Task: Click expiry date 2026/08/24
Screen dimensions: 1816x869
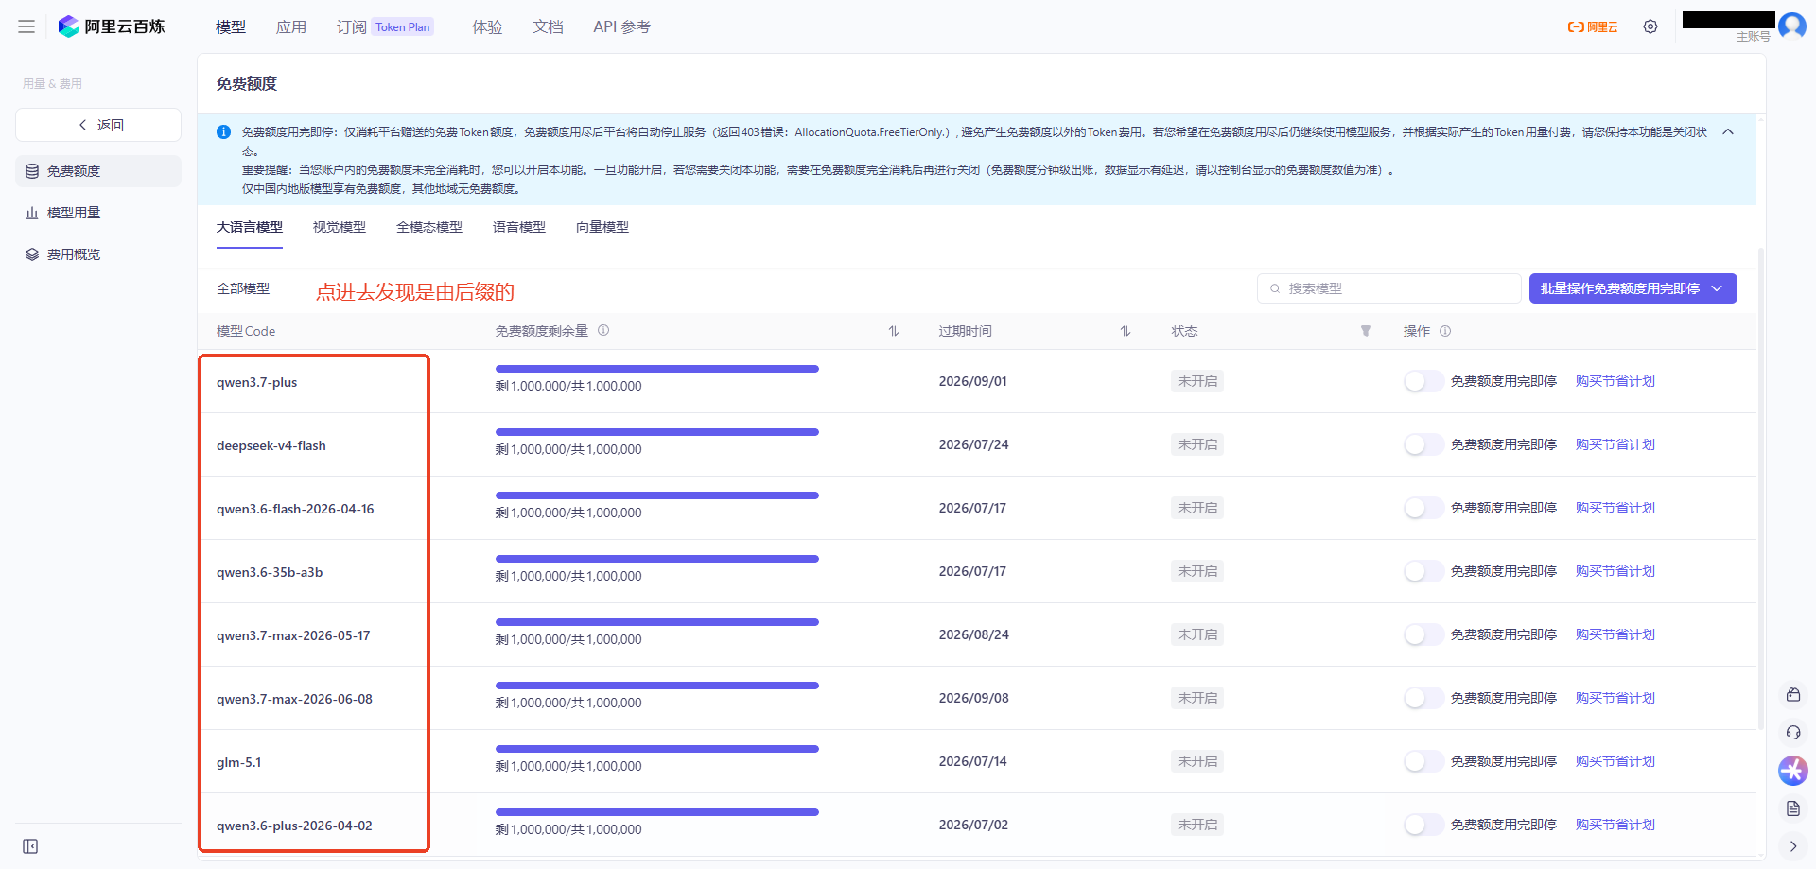Action: tap(974, 634)
